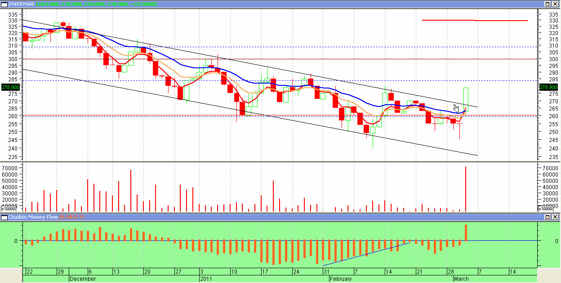This screenshot has height=283, width=561.
Task: Click the left green 278.900 price label
Action: (x=10, y=87)
